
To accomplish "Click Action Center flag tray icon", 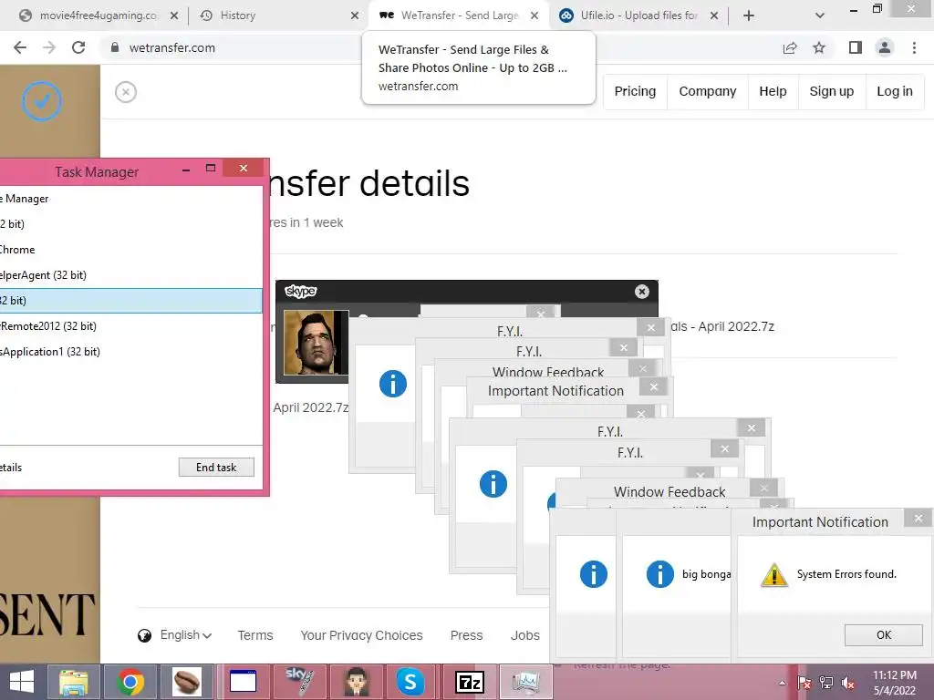I will [x=804, y=683].
